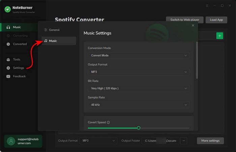Viewport: 236px width, 152px height.
Task: Click the clock icon beside Converted
Action: click(8, 44)
